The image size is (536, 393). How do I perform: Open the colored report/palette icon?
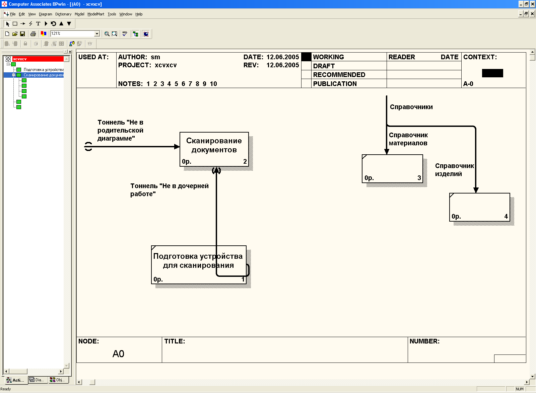[x=43, y=33]
